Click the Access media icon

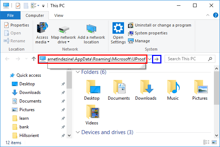coord(42,28)
